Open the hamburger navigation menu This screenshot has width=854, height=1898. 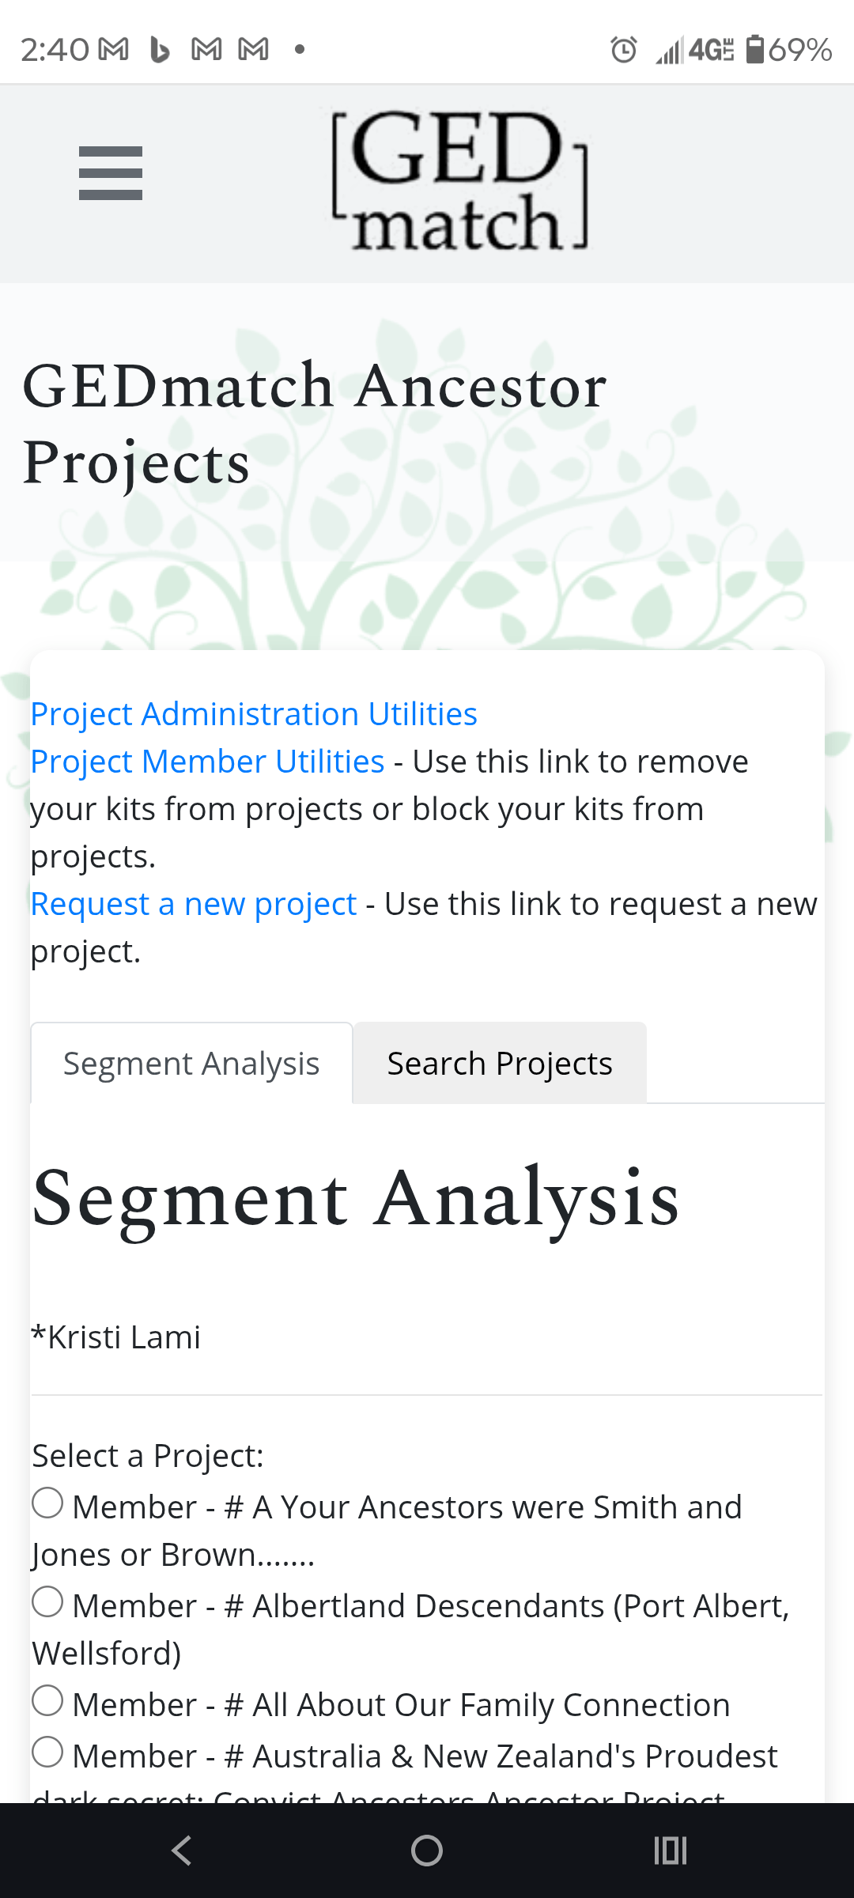[x=111, y=172]
